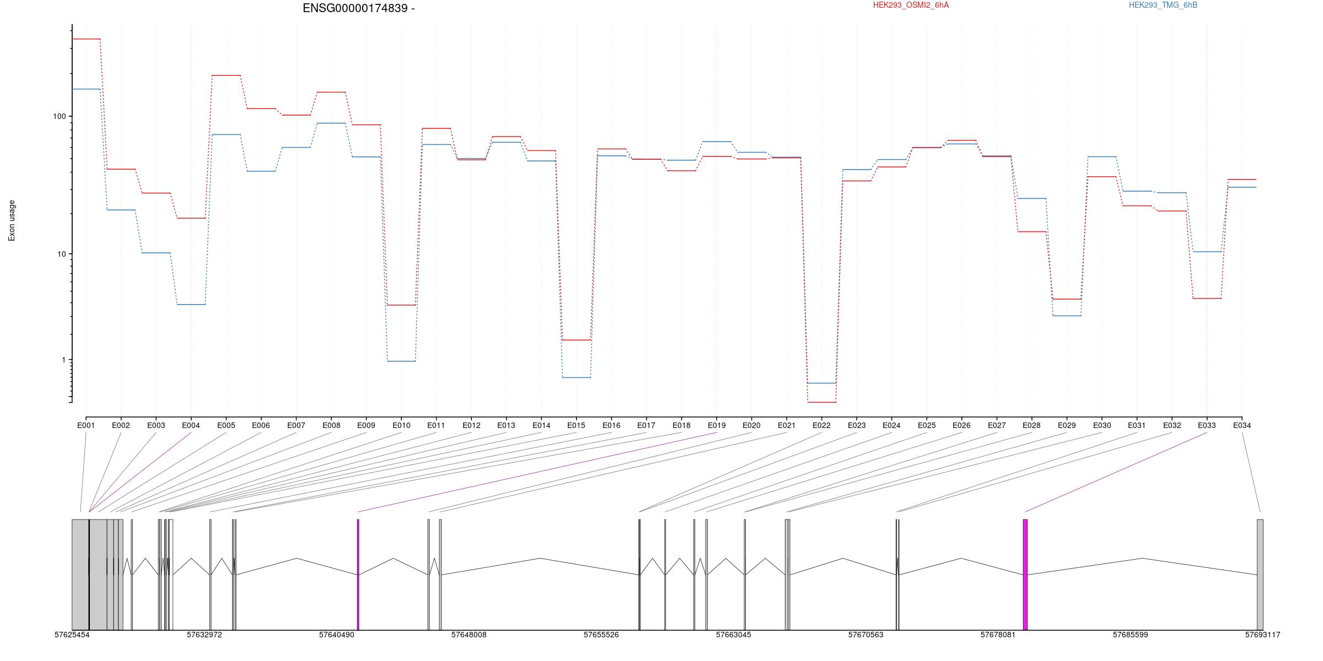
Task: Click the E005 exon label
Action: tap(226, 425)
